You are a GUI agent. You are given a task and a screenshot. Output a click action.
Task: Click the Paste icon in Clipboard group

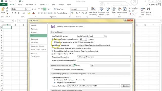[3, 9]
